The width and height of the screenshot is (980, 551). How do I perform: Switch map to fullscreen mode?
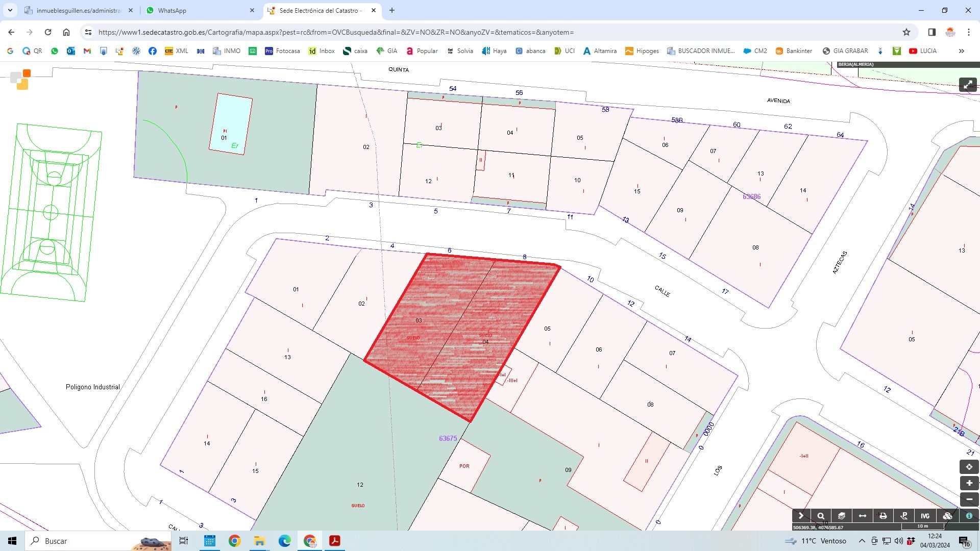(968, 85)
